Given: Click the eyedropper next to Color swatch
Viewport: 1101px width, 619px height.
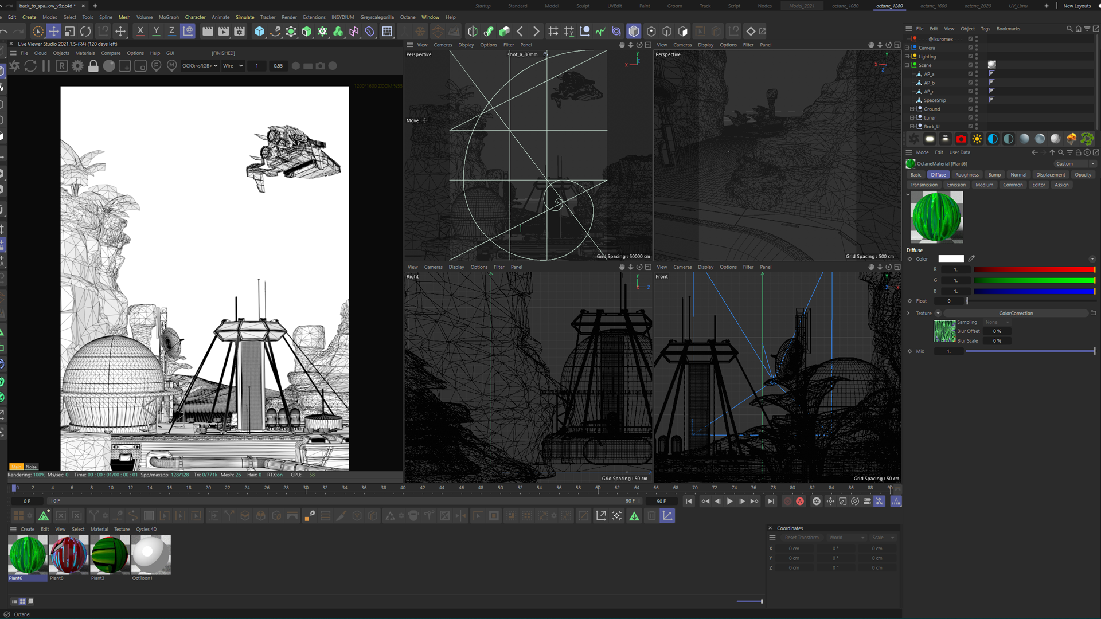Looking at the screenshot, I should [x=971, y=258].
